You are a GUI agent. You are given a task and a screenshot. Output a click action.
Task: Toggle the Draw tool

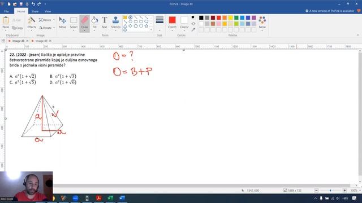[84, 24]
